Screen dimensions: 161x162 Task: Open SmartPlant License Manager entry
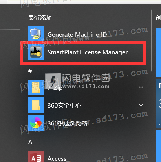click(88, 52)
